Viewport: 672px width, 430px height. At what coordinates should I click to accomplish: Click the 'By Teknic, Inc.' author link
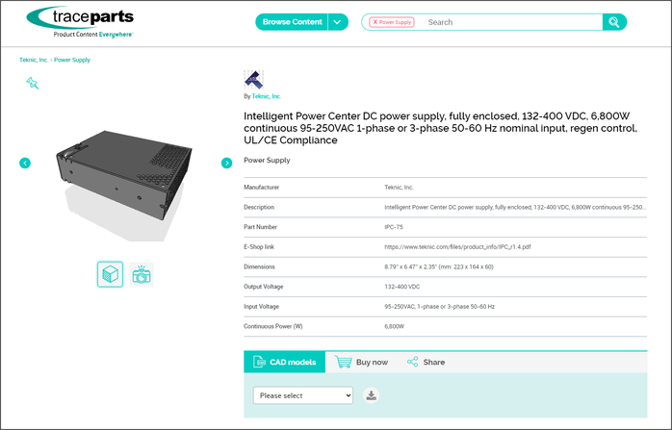(x=266, y=96)
